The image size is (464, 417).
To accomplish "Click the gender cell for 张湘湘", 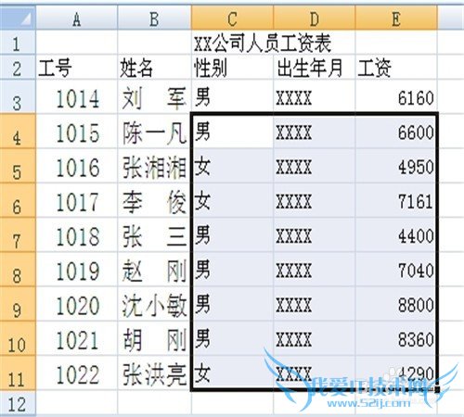I will coord(232,166).
